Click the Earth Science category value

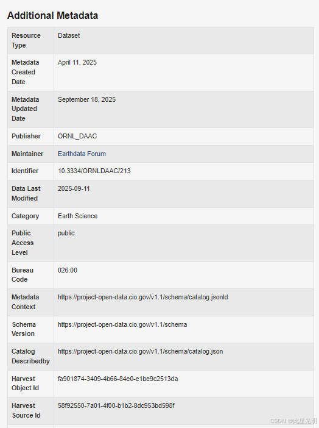(78, 216)
